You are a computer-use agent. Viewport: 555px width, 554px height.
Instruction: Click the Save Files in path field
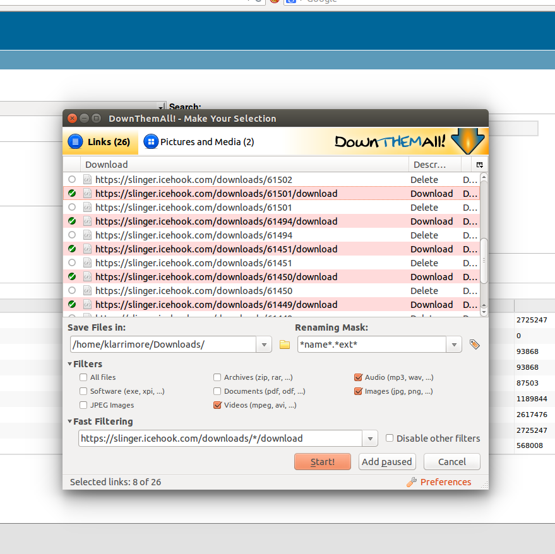point(163,345)
